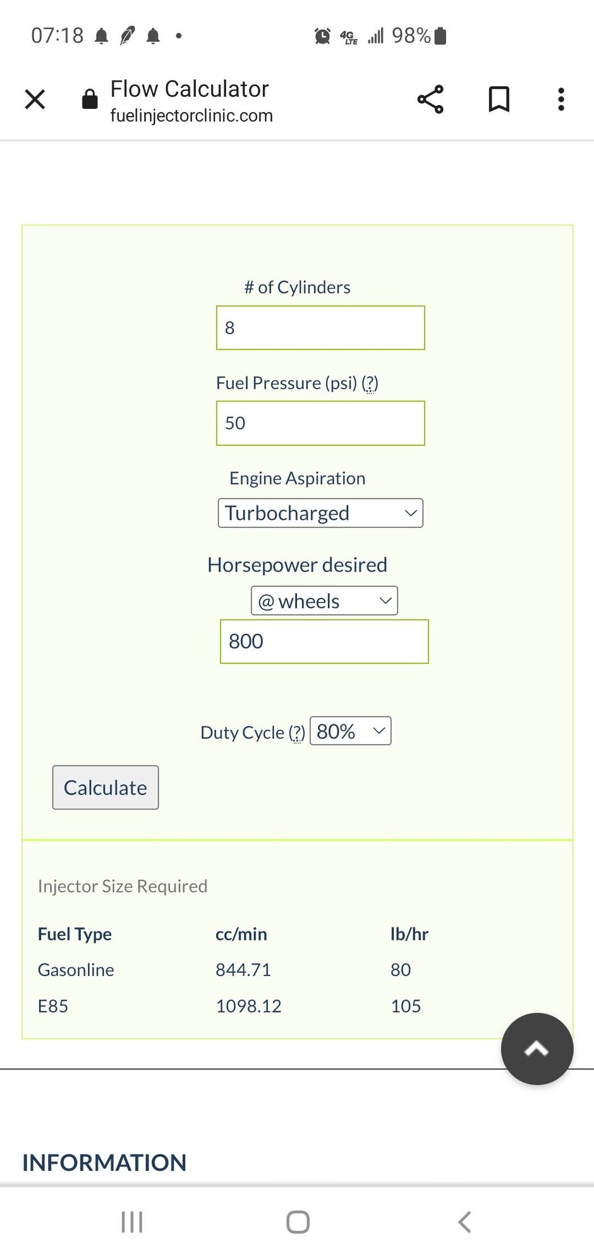Tap the battery status icon

point(441,36)
